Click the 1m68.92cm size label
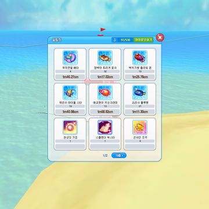The width and height of the screenshot is (209, 209). [x=105, y=111]
